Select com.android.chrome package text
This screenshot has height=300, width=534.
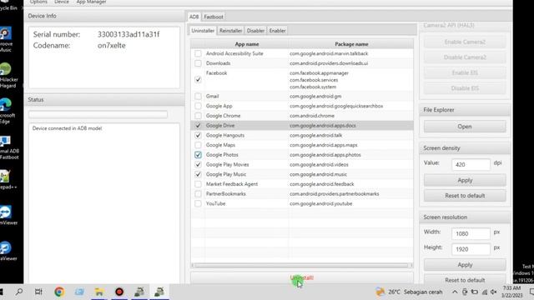click(x=312, y=116)
